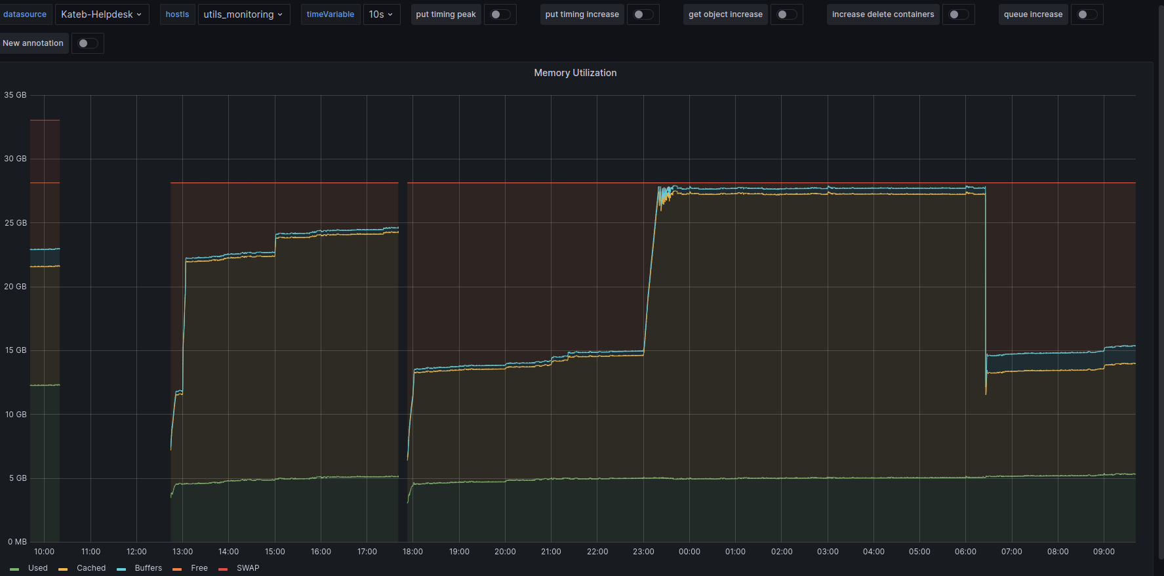Switch on the queue increase annotation

pyautogui.click(x=1087, y=14)
